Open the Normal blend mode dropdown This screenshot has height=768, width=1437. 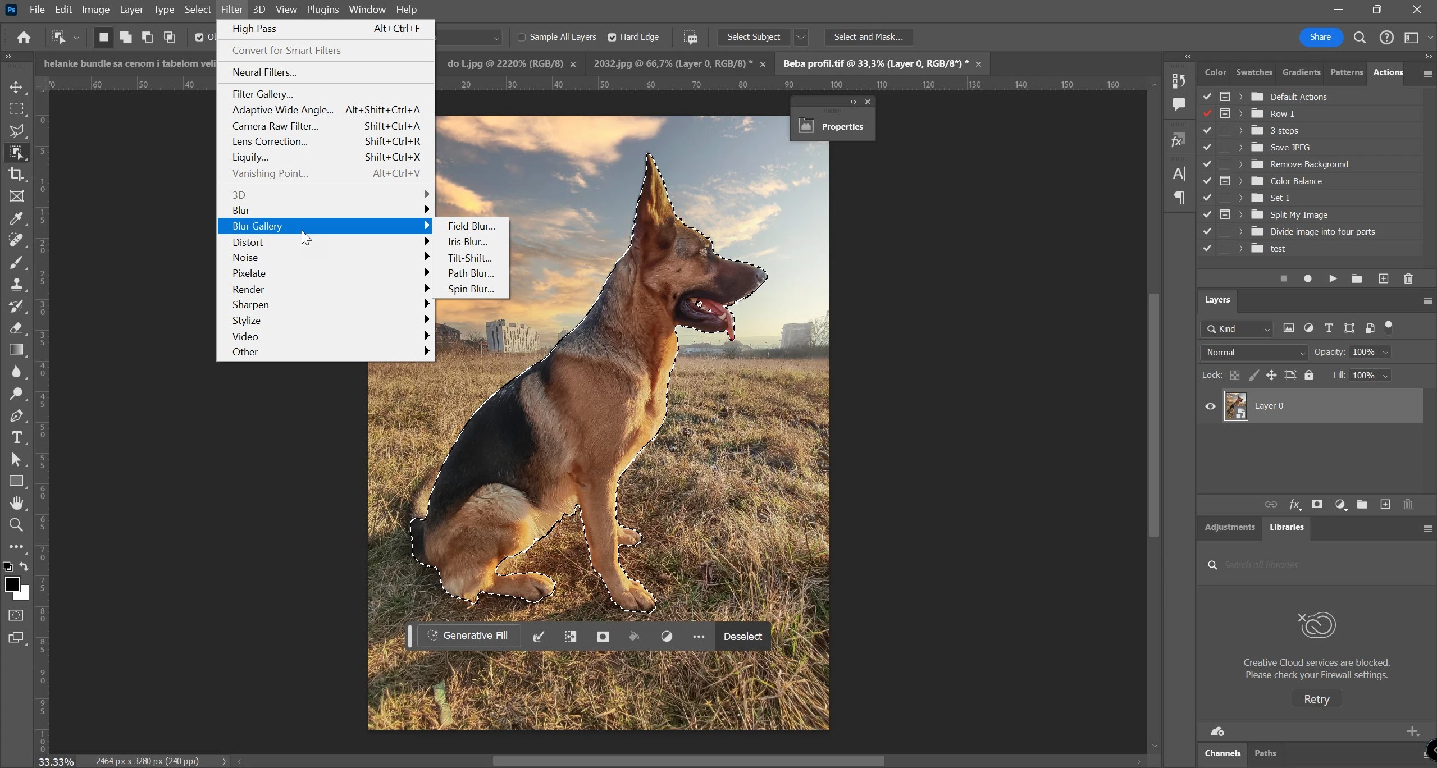coord(1255,352)
